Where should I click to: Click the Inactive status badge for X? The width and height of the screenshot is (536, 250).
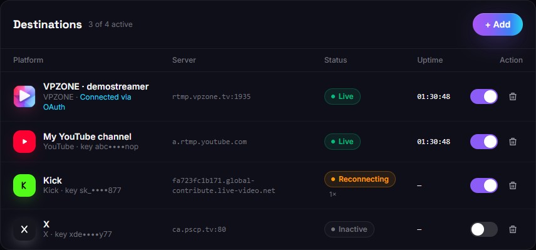(349, 229)
